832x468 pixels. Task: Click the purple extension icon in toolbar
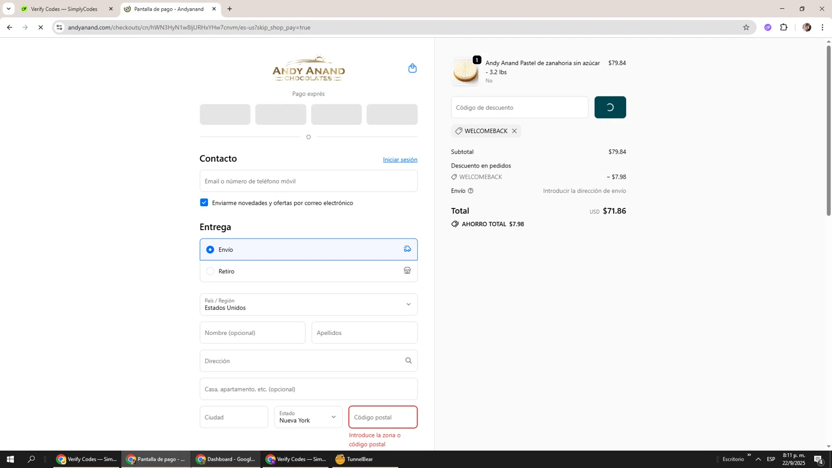[768, 27]
